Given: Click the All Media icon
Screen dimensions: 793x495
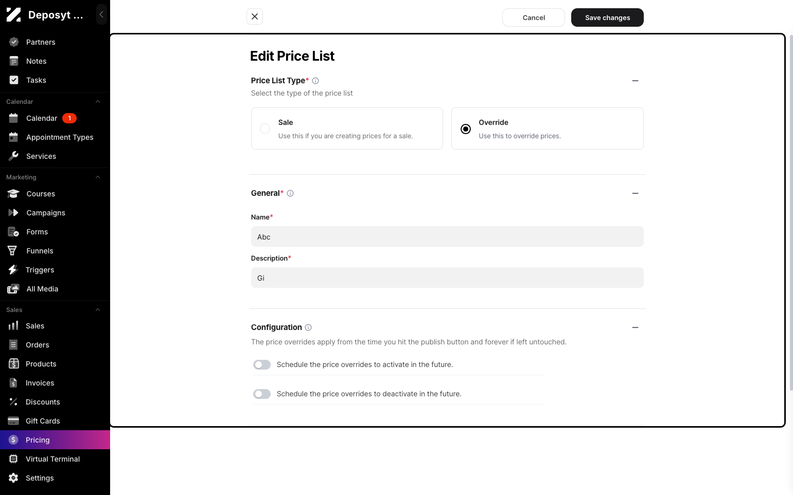Looking at the screenshot, I should (x=13, y=289).
